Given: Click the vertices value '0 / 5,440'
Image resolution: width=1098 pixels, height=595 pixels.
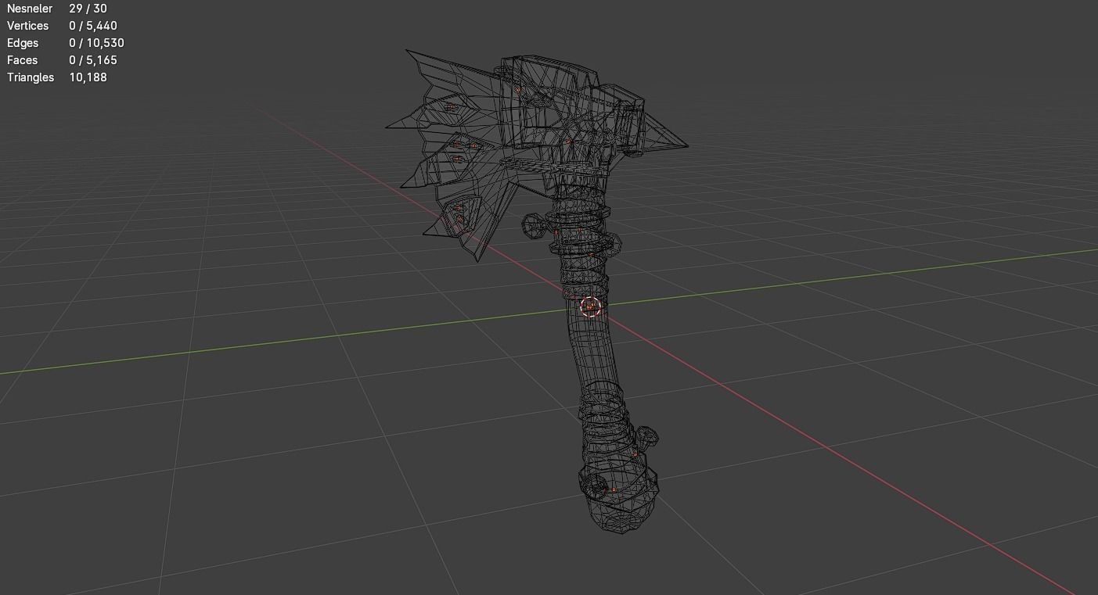Looking at the screenshot, I should click(x=92, y=26).
